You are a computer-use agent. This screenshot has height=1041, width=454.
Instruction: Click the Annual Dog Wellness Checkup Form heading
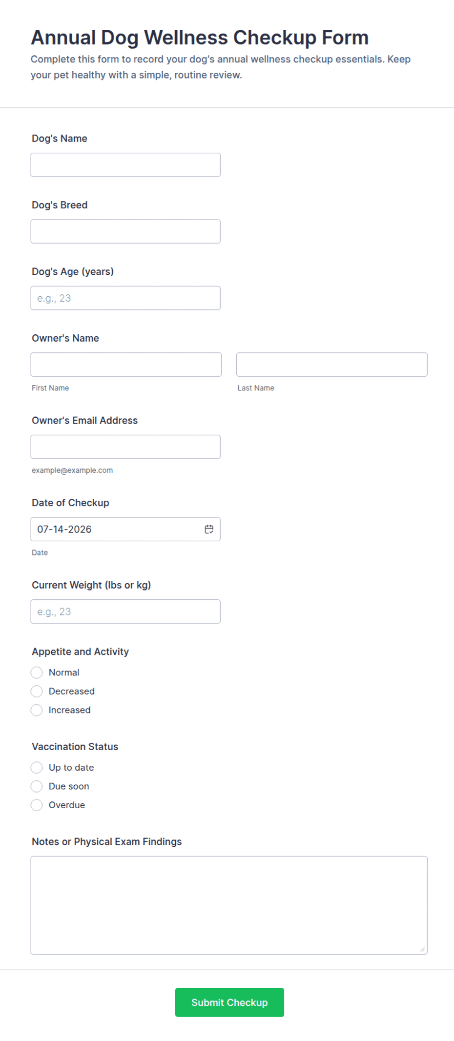click(200, 38)
